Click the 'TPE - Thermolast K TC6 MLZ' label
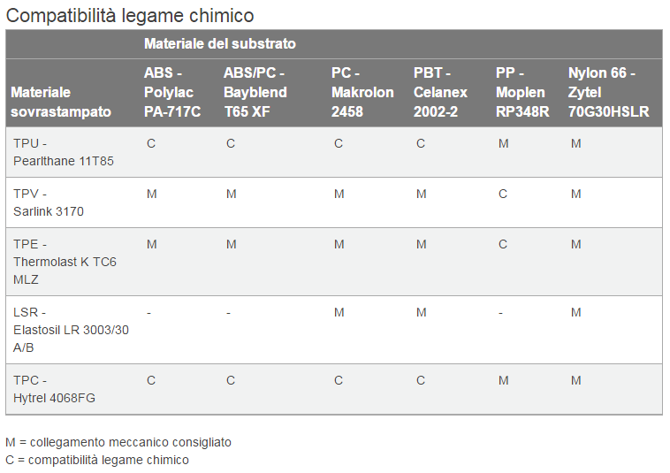The height and width of the screenshot is (473, 670). (65, 262)
